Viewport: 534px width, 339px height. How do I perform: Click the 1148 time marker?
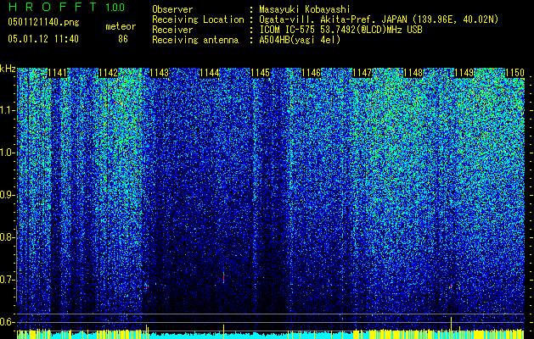(413, 73)
